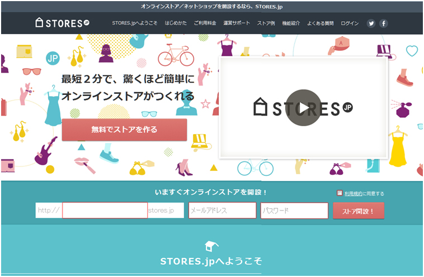Click the ストア開設！ button

(359, 211)
